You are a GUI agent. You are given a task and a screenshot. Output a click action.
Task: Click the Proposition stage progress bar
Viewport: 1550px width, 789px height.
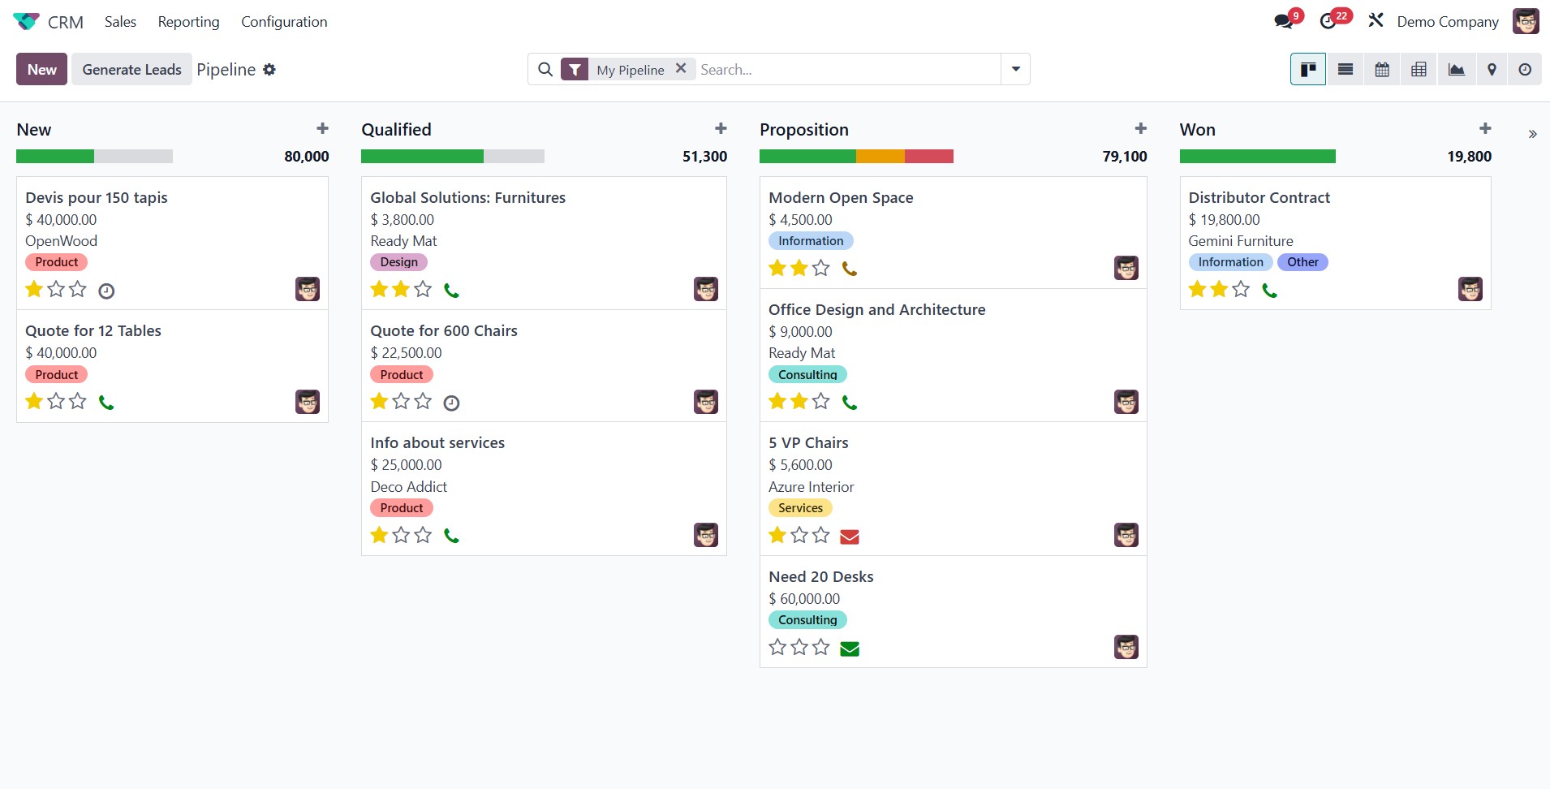click(855, 156)
